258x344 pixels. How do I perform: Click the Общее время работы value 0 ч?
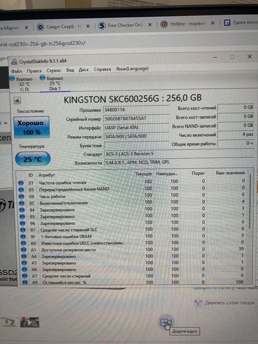click(x=235, y=143)
